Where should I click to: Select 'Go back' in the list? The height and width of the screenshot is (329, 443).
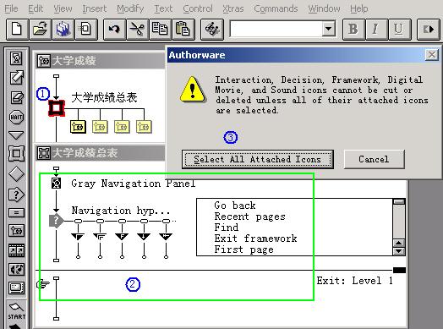[x=235, y=206]
